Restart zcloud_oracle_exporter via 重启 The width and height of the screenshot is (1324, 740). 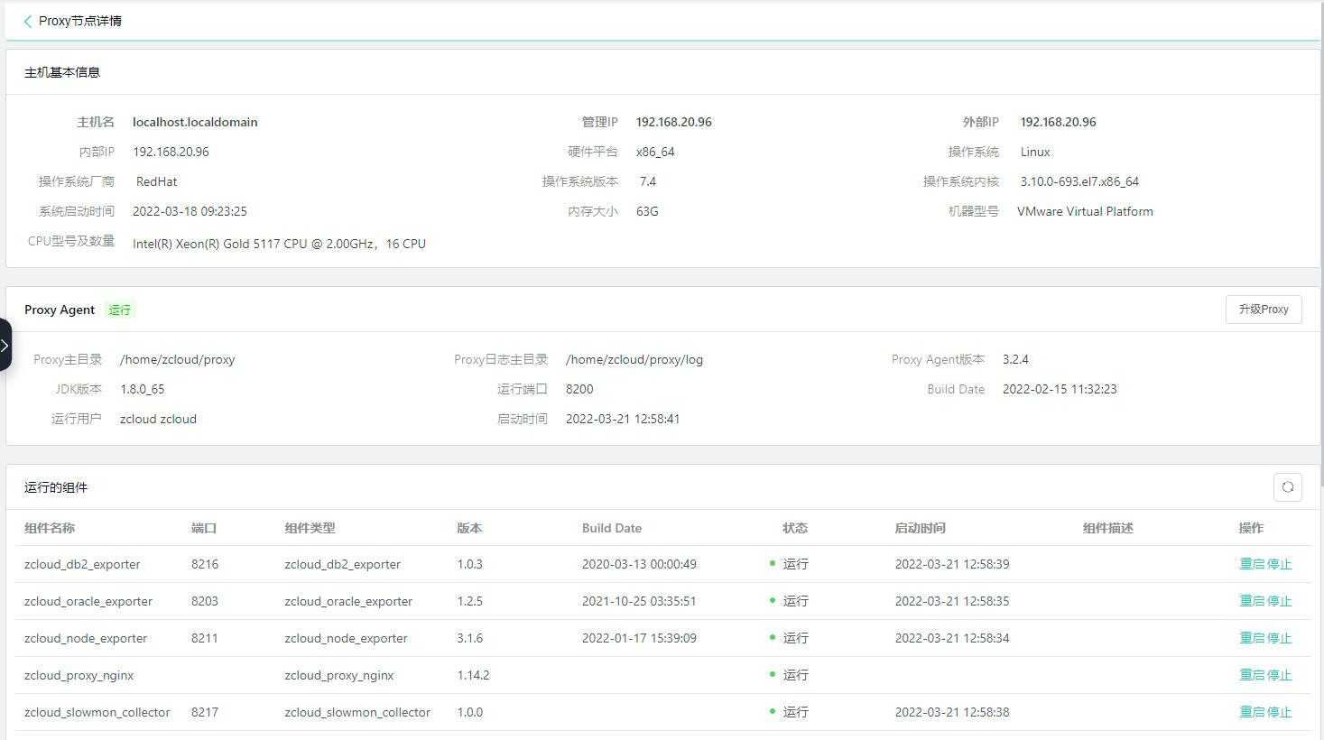[1252, 601]
